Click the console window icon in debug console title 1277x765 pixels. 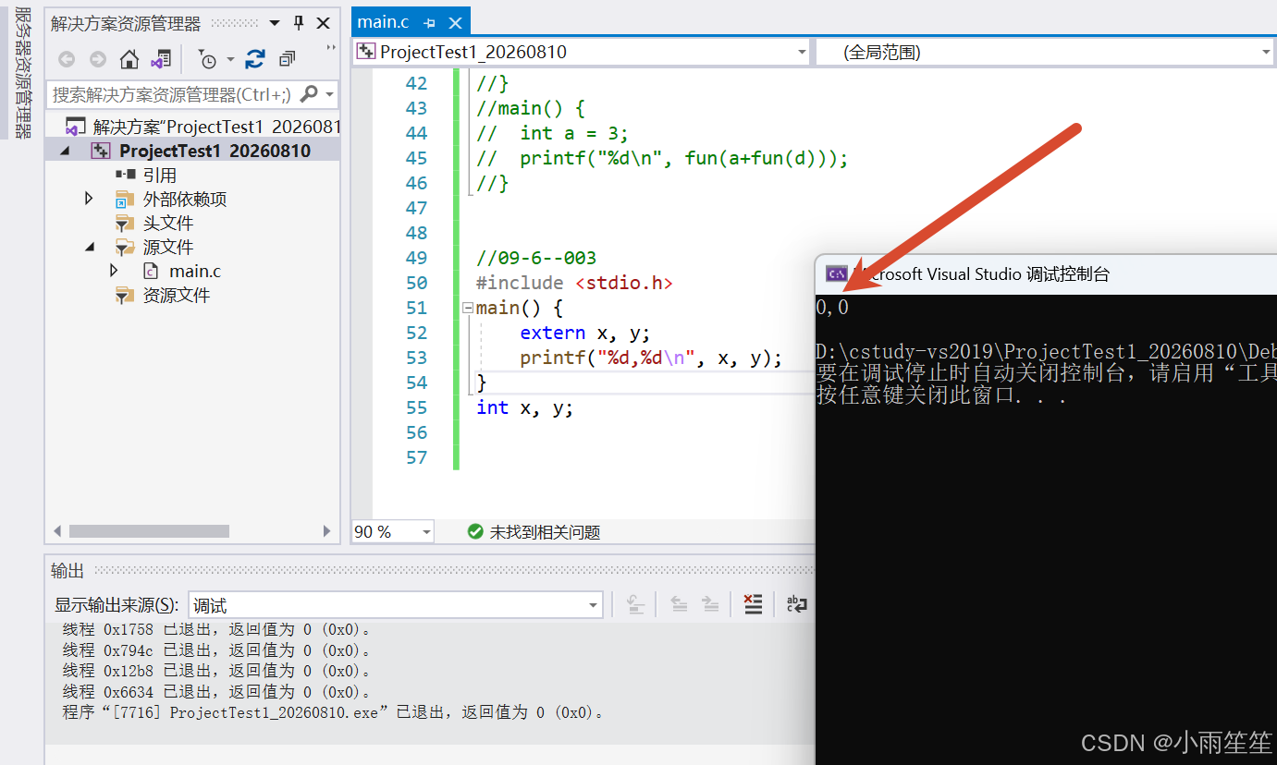[x=838, y=273]
